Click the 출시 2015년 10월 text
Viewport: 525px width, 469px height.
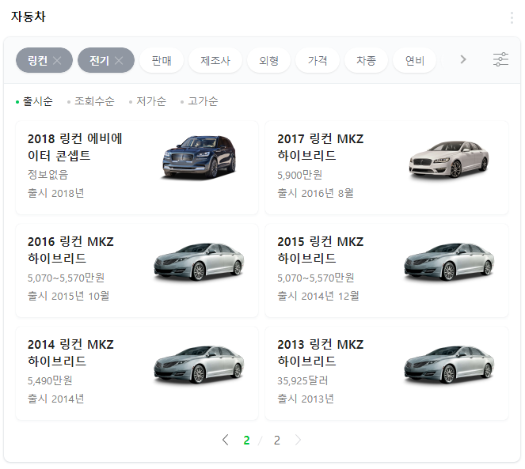coord(68,296)
